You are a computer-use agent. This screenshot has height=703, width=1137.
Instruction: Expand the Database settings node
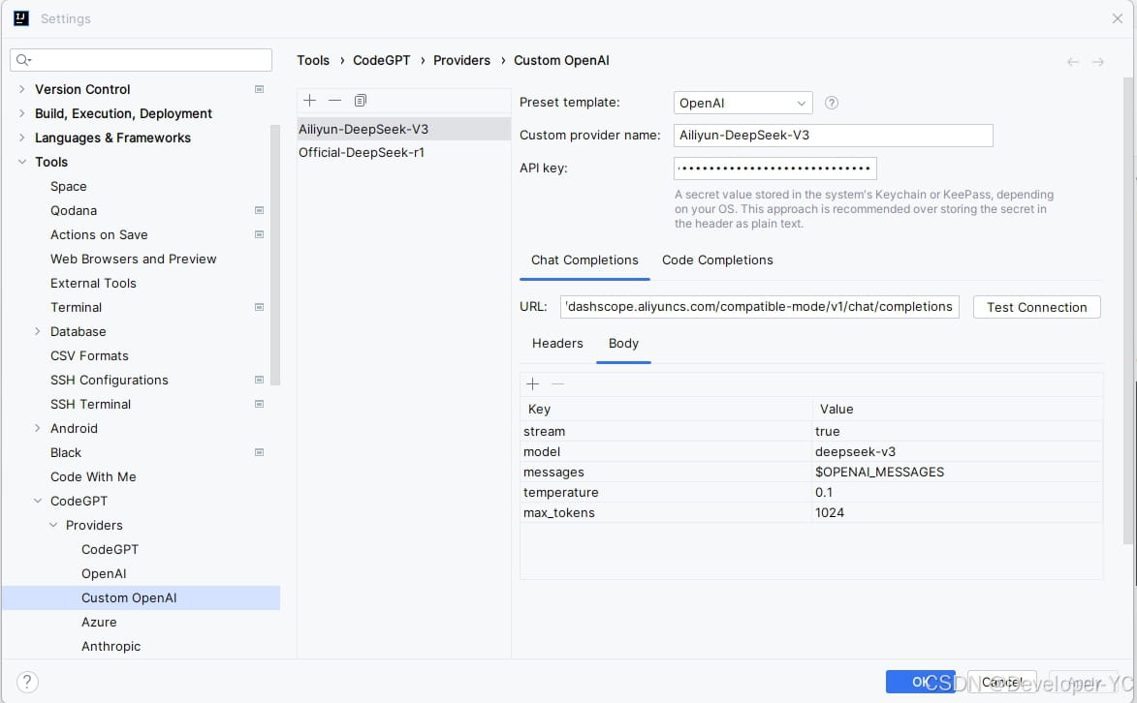(x=38, y=331)
